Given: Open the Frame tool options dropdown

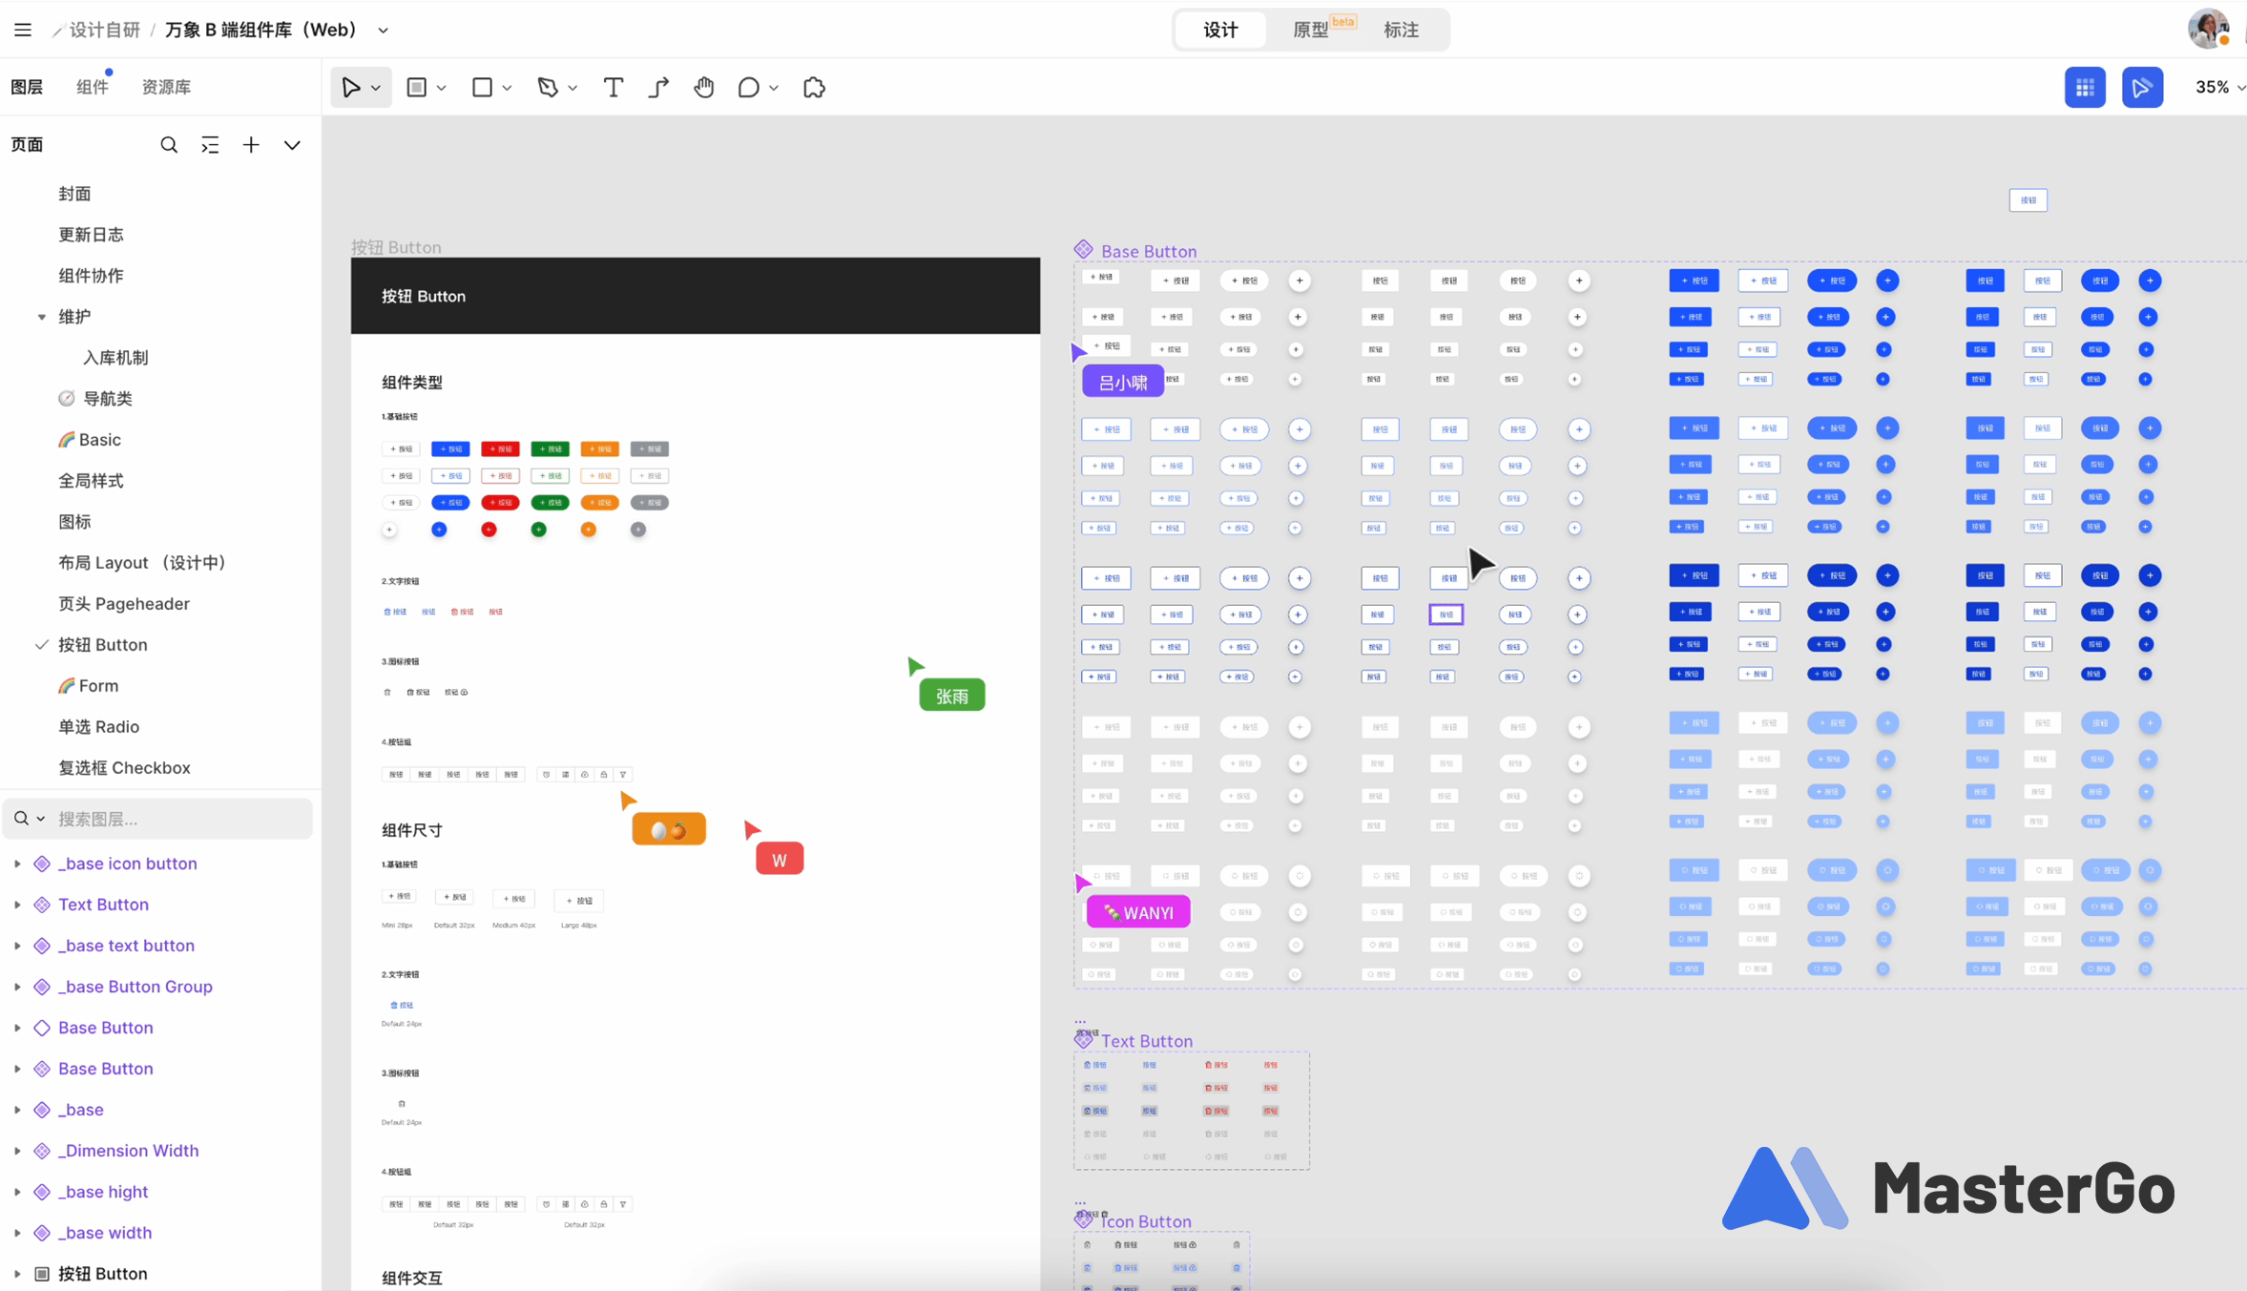Looking at the screenshot, I should (441, 88).
